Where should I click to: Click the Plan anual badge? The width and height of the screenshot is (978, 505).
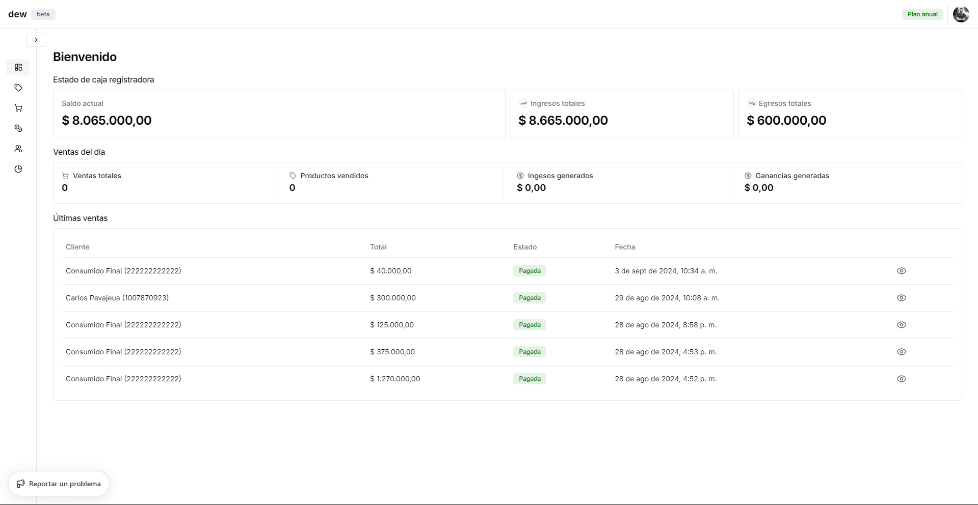(x=922, y=14)
